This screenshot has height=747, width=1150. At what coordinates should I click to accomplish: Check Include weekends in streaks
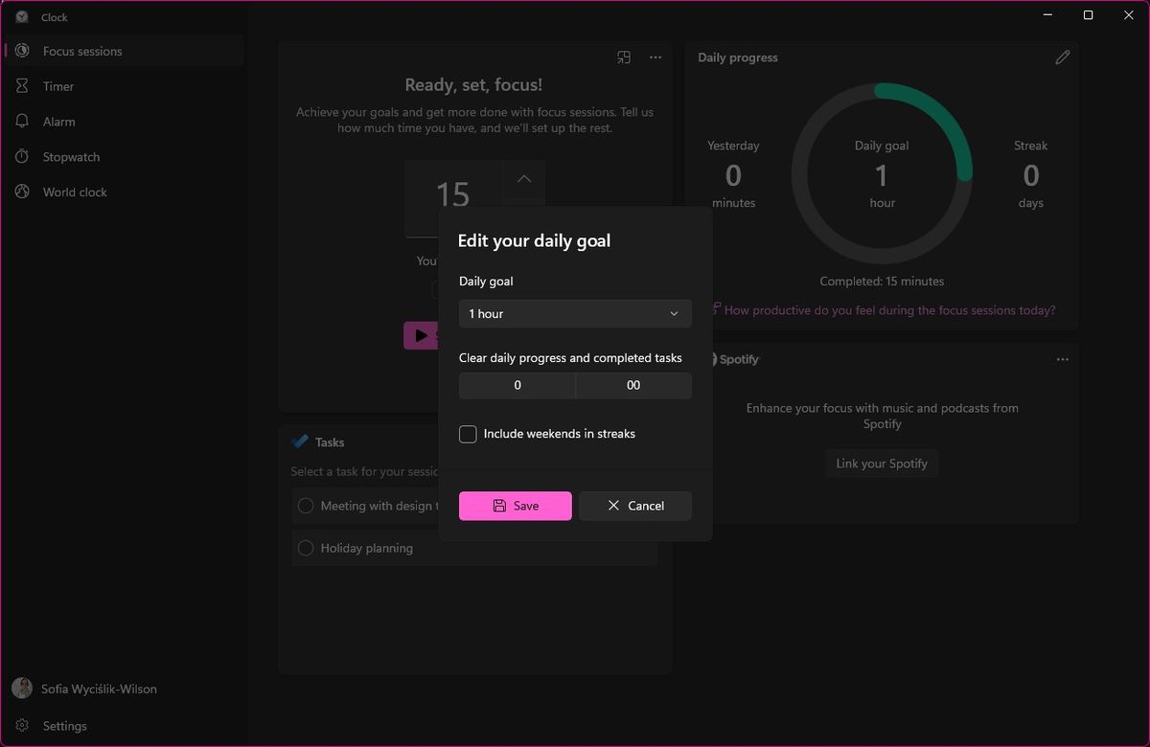(x=468, y=434)
